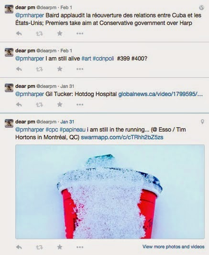Image resolution: width=209 pixels, height=255 pixels.
Task: Click the globe icon on the first tweet
Action: click(201, 8)
